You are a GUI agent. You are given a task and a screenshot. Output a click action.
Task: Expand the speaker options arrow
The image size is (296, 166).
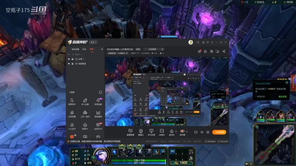(187, 132)
